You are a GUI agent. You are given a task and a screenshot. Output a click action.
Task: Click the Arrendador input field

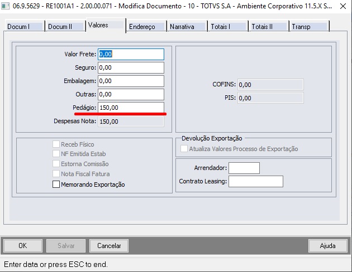point(244,168)
